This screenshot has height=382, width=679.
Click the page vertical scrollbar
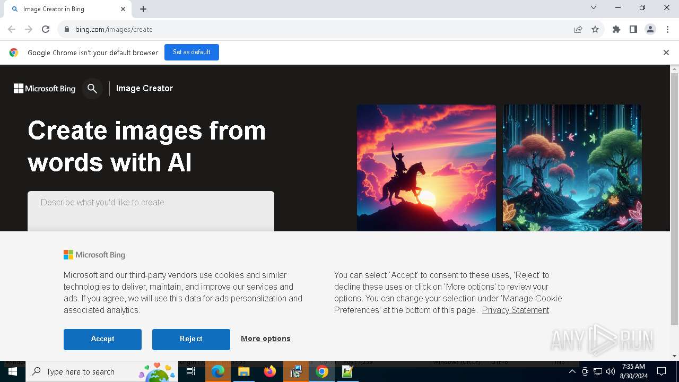click(x=674, y=199)
